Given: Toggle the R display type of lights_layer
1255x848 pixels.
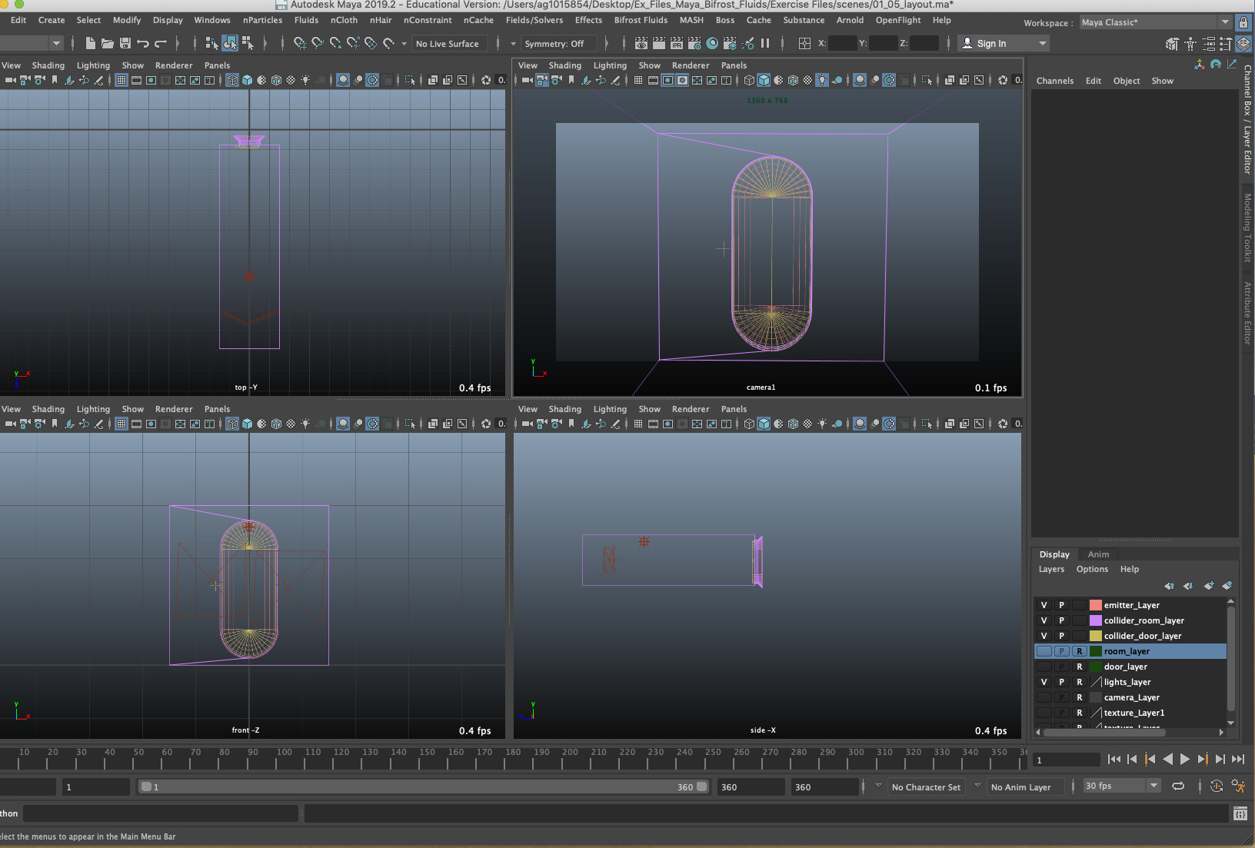Looking at the screenshot, I should (x=1079, y=682).
